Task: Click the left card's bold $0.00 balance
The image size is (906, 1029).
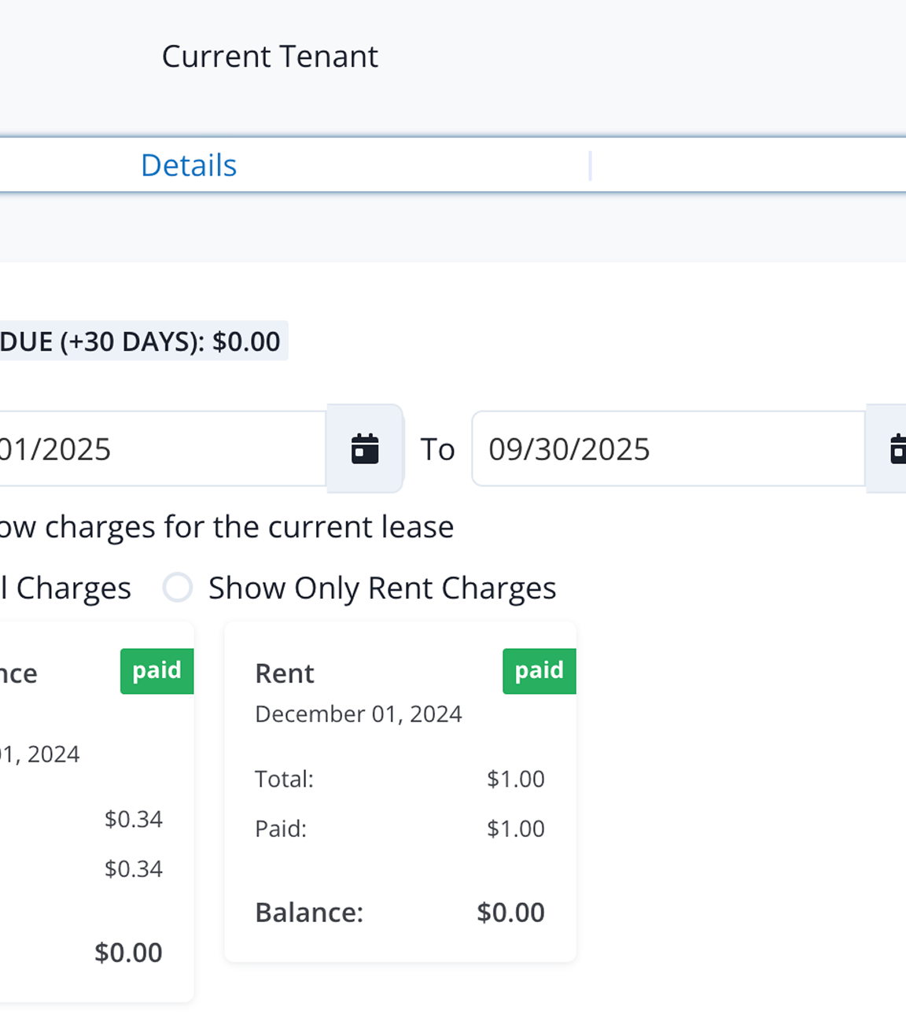Action: 128,953
